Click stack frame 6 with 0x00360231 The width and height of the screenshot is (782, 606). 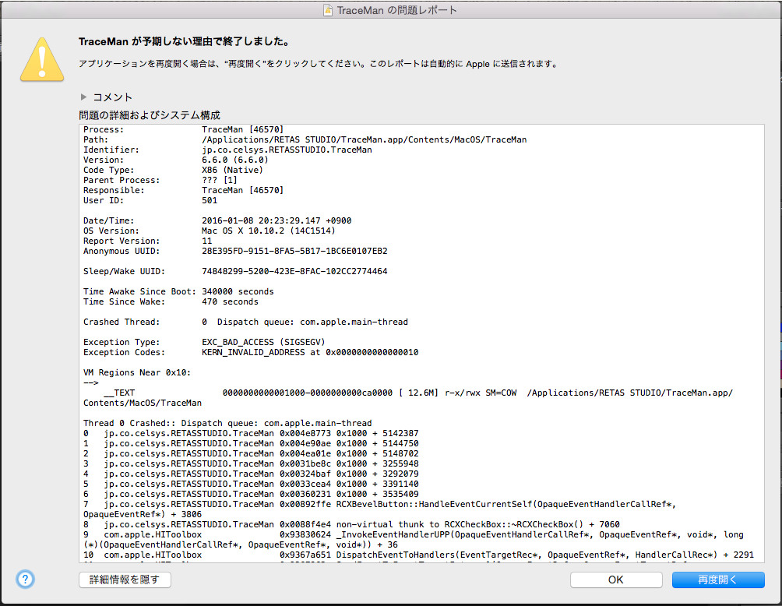251,494
